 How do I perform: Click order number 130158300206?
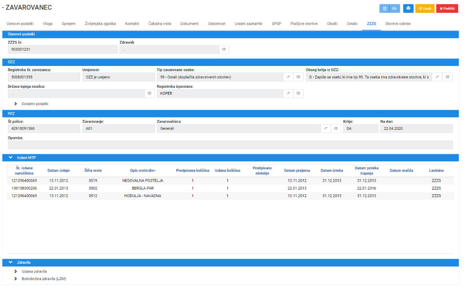pyautogui.click(x=24, y=188)
